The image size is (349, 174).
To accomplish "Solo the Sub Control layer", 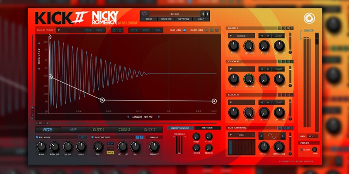I will pos(292,128).
